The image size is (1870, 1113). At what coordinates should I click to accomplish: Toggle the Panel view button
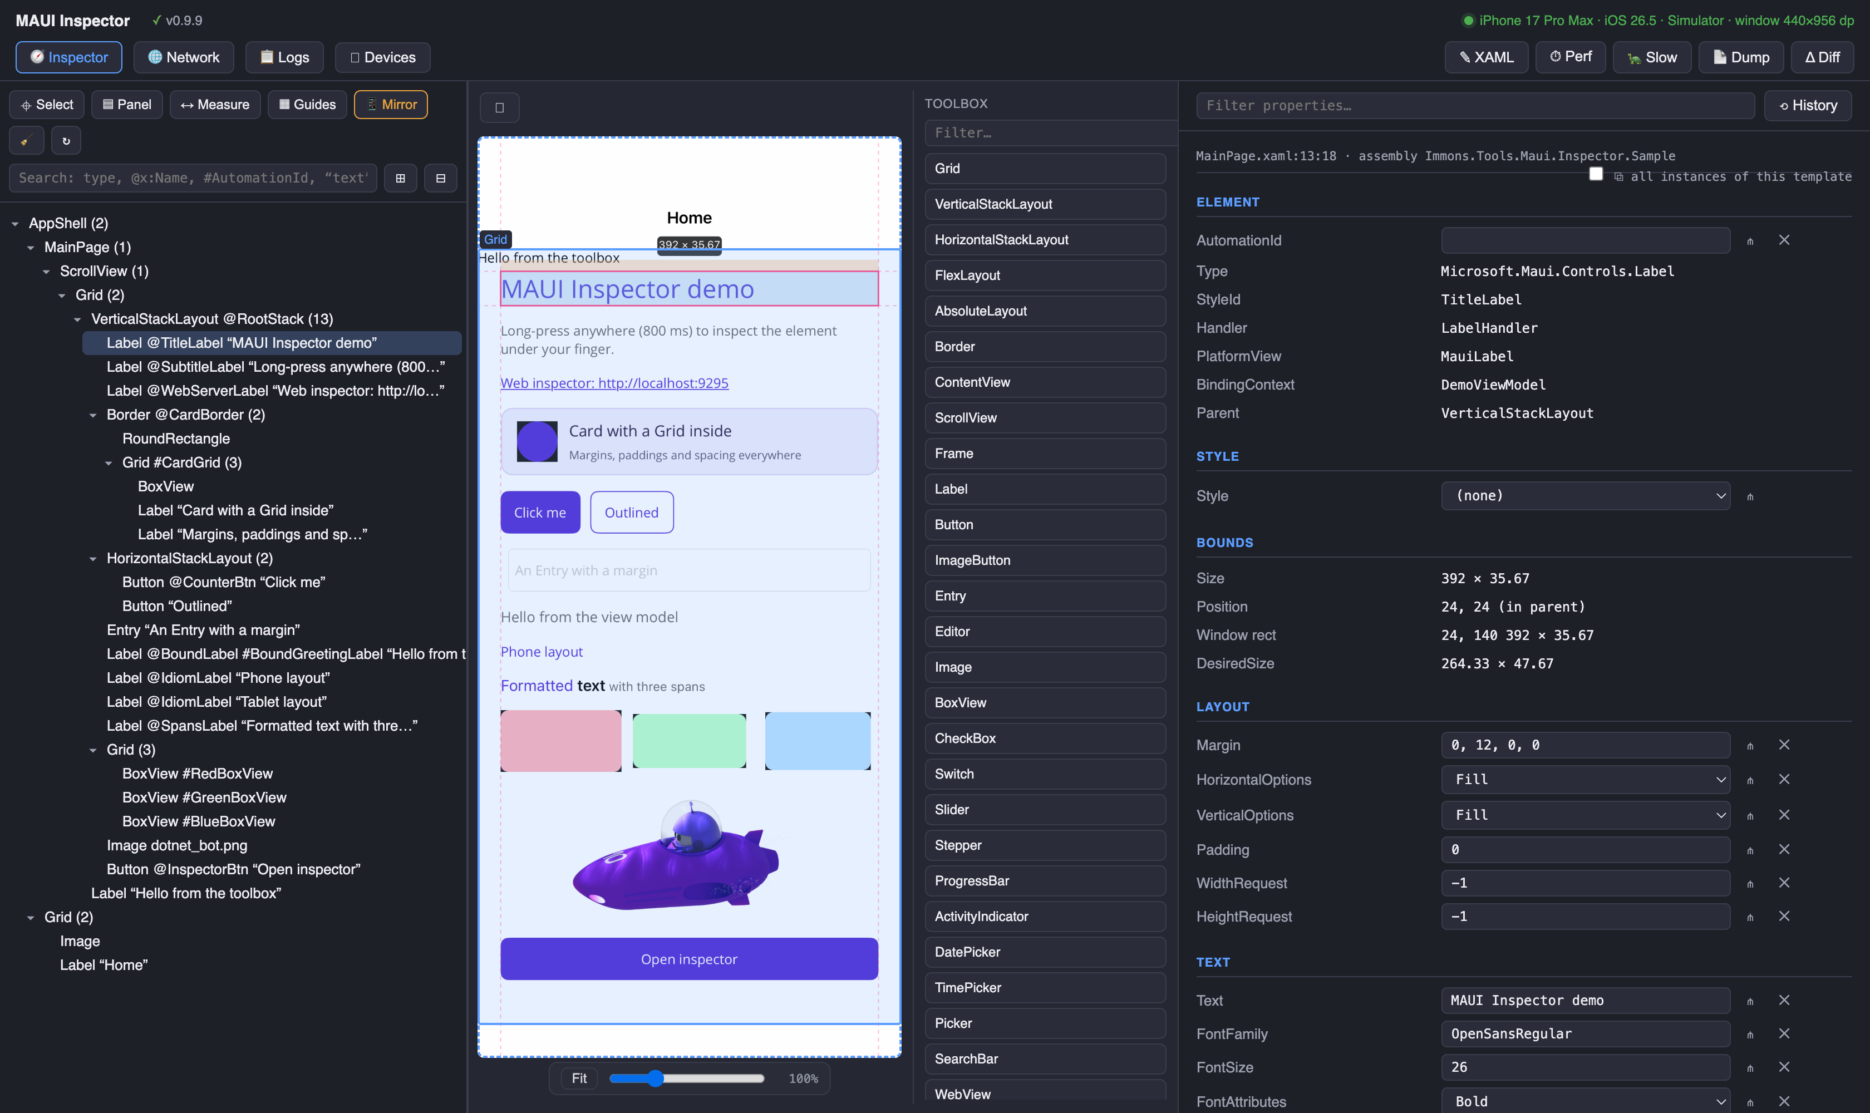pyautogui.click(x=127, y=104)
